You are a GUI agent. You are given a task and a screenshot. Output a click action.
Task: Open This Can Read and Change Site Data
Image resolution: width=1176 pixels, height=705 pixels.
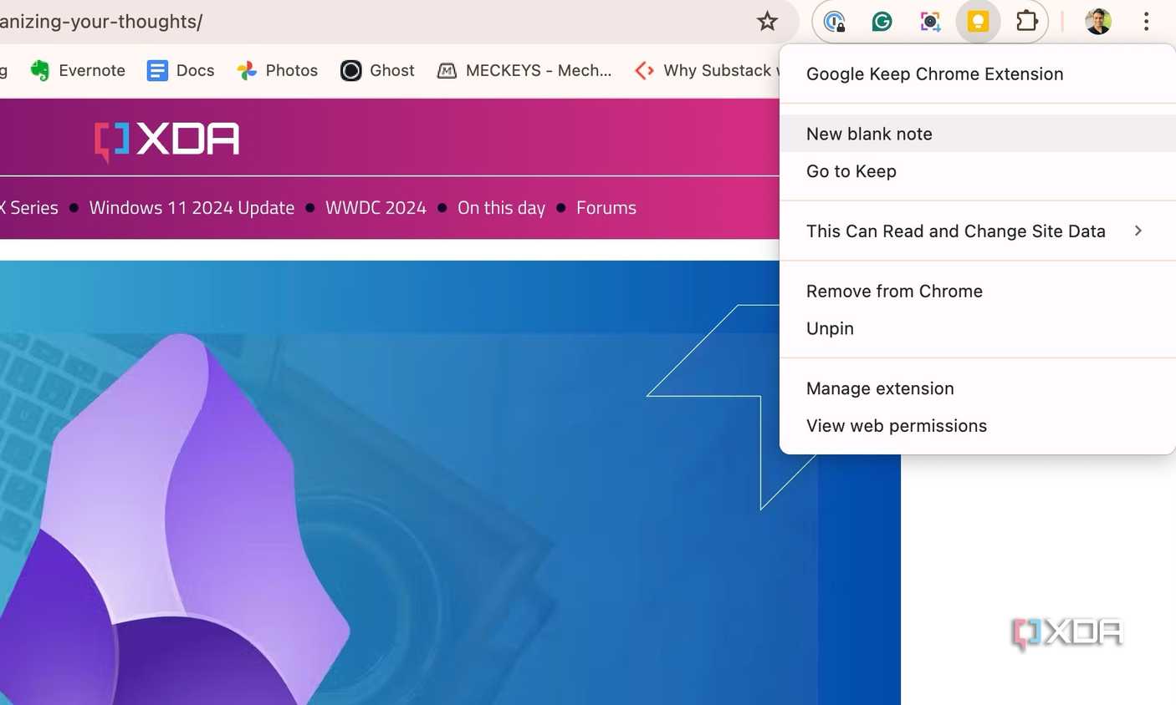(x=978, y=231)
